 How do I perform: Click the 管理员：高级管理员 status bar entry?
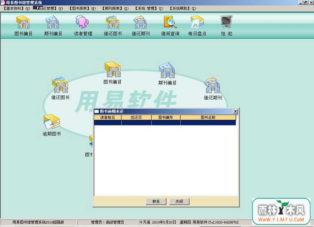(107, 222)
